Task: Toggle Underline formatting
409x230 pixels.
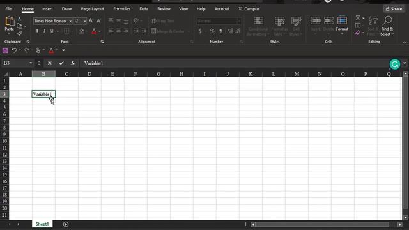Action: point(52,31)
